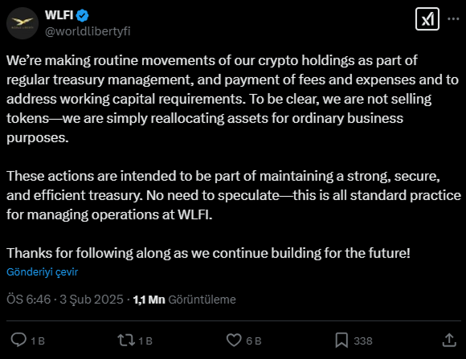Image resolution: width=466 pixels, height=359 pixels.
Task: Repost using the retweet arrows icon
Action: [126, 341]
